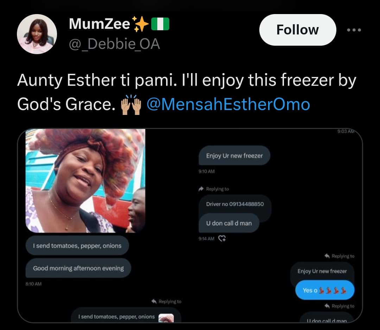Viewport: 380px width, 330px height.
Task: Select tomatoes message bubble directly under the photo
Action: pyautogui.click(x=77, y=246)
